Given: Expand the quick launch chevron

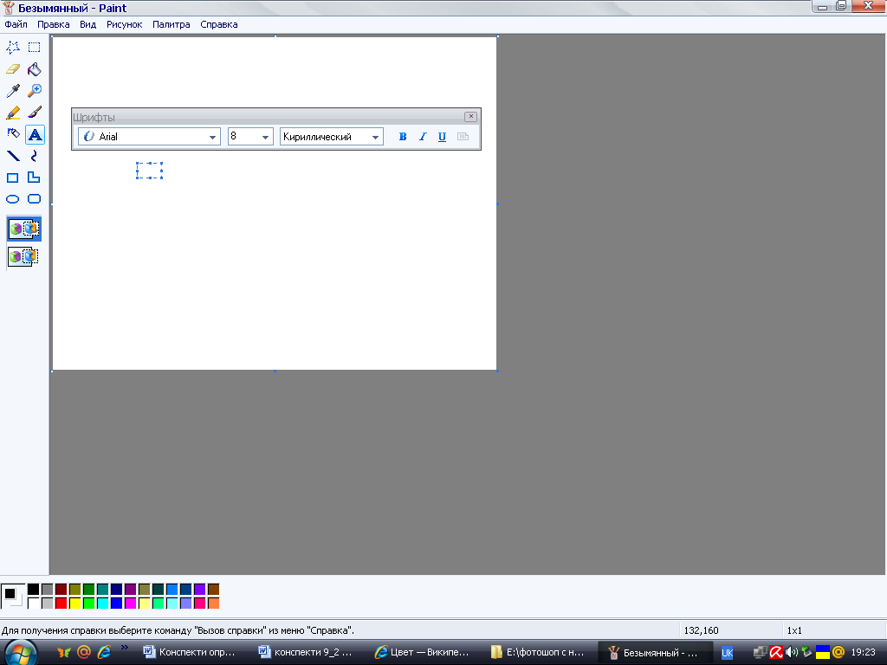Looking at the screenshot, I should click(125, 648).
